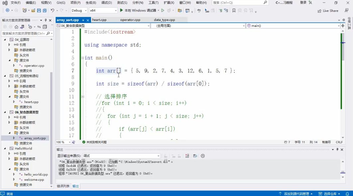This screenshot has width=353, height=196.
Task: Open the 文件(F) menu
Action: pyautogui.click(x=16, y=2)
